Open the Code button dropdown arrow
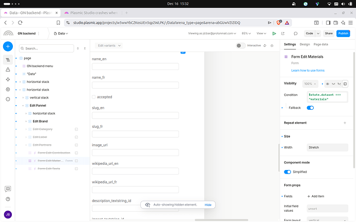 [x=318, y=33]
